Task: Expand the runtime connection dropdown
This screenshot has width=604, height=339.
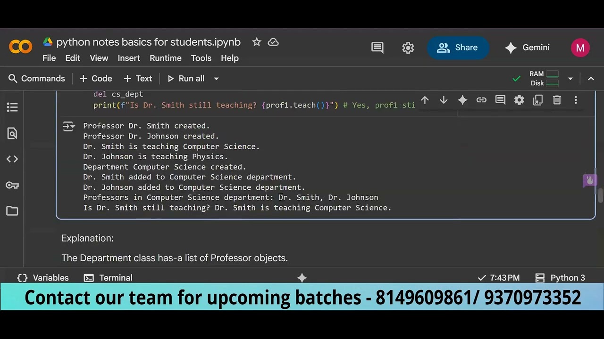Action: (570, 79)
